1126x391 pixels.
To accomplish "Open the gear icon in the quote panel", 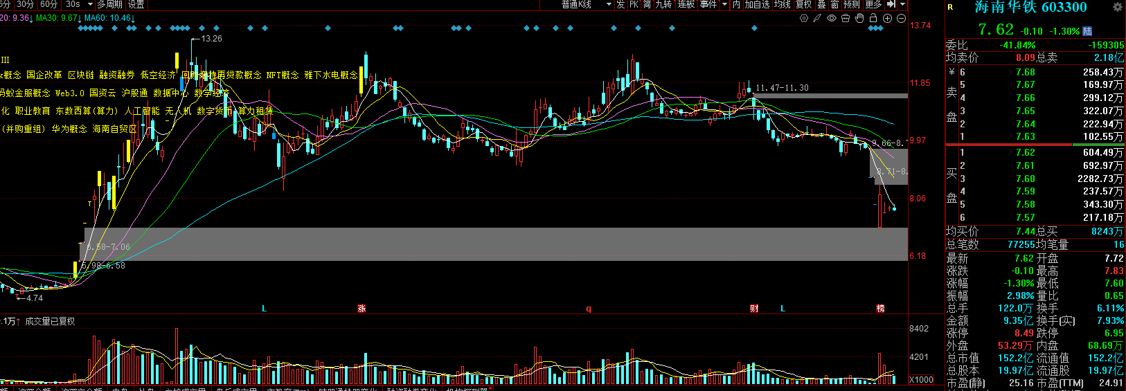I will point(1117,7).
